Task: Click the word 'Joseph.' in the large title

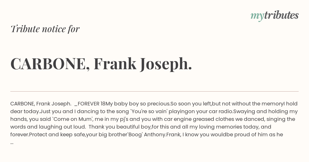Action: coord(166,64)
